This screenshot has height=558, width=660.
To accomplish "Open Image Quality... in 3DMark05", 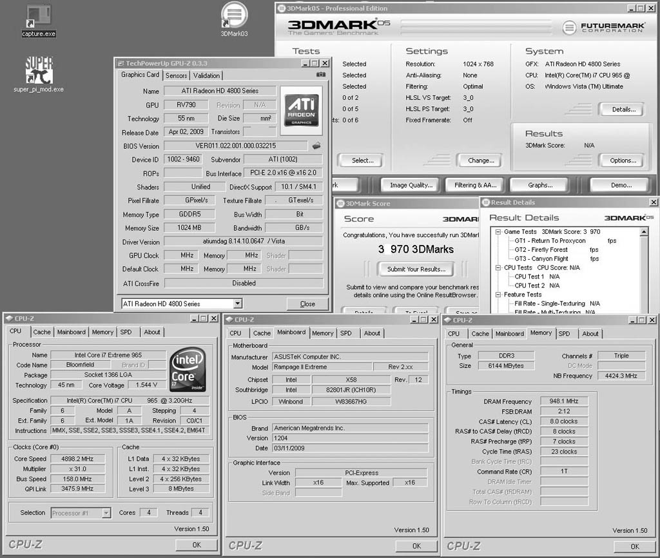I will click(x=411, y=185).
